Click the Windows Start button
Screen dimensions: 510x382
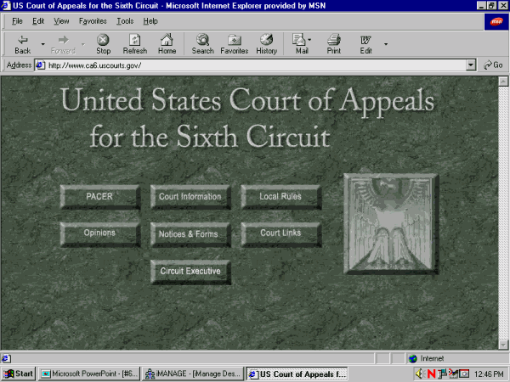19,374
